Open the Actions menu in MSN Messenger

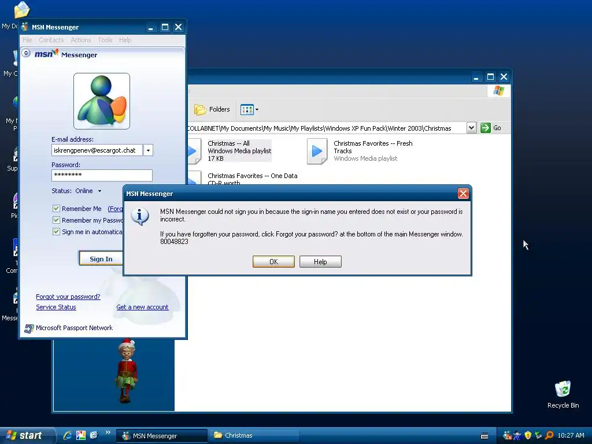pos(81,40)
